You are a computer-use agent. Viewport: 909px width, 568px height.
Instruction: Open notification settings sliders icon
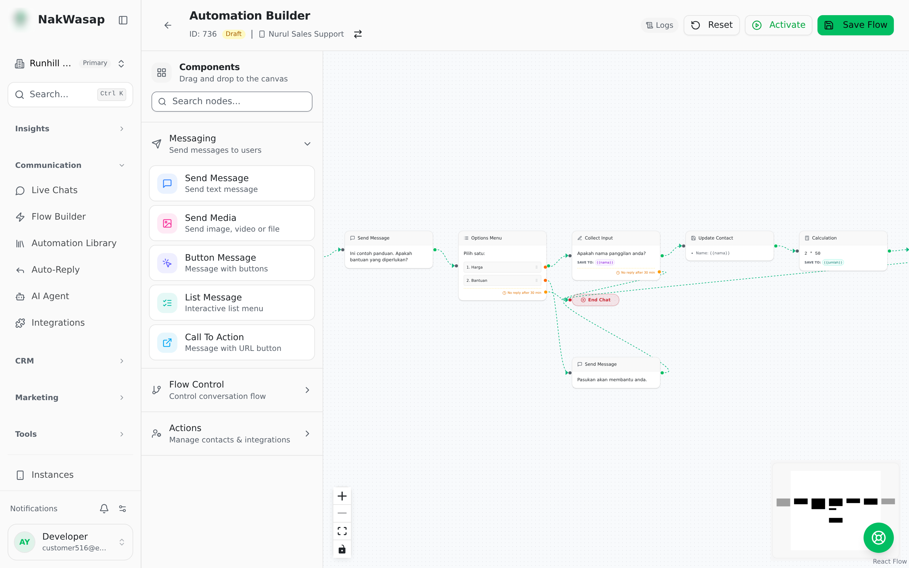tap(122, 508)
